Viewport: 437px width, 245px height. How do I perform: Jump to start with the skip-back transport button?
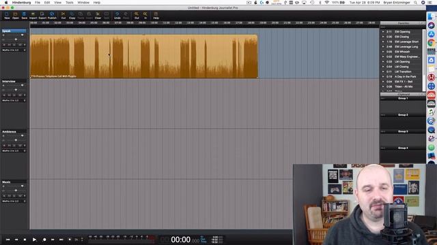[x=8, y=240]
